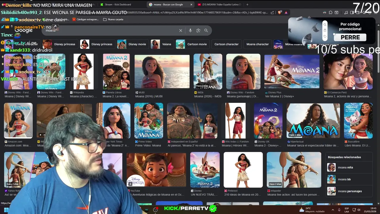Open Google Lens image search icon
Screen dimensions: 380x214
[x=198, y=31]
